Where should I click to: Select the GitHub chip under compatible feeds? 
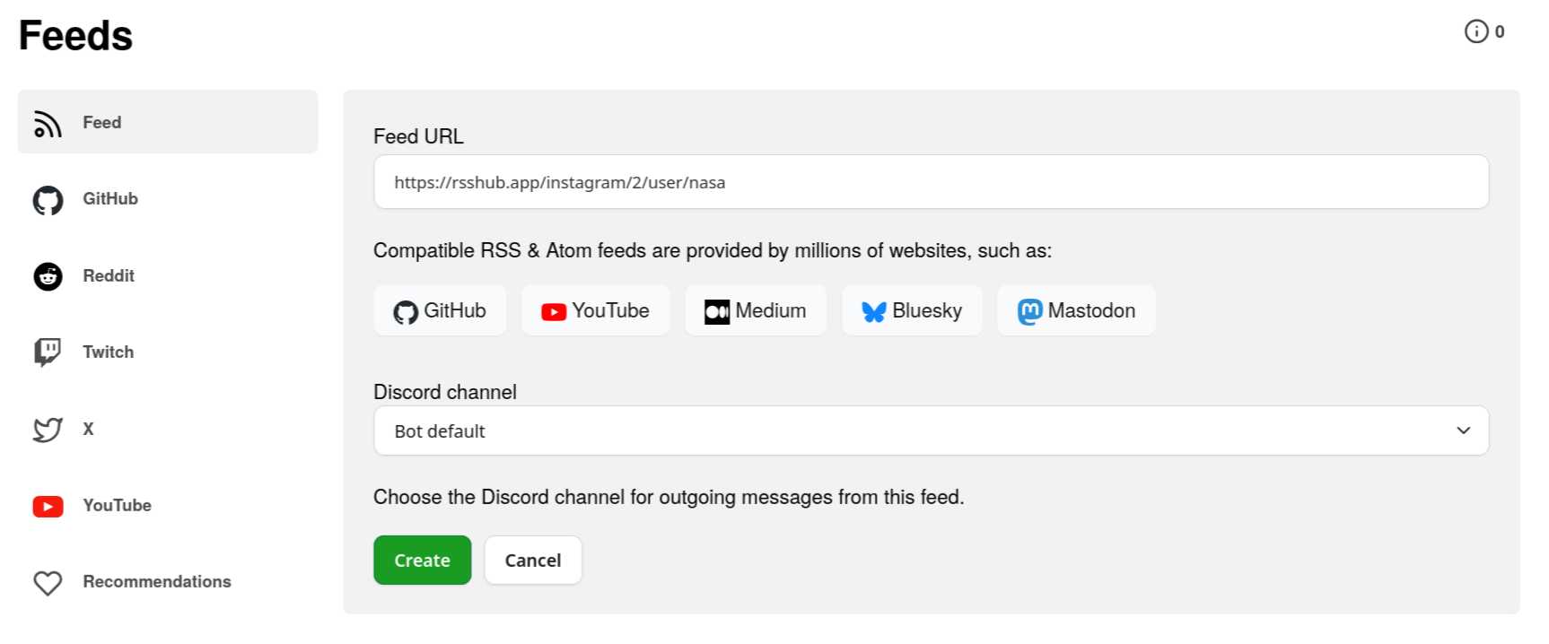440,310
